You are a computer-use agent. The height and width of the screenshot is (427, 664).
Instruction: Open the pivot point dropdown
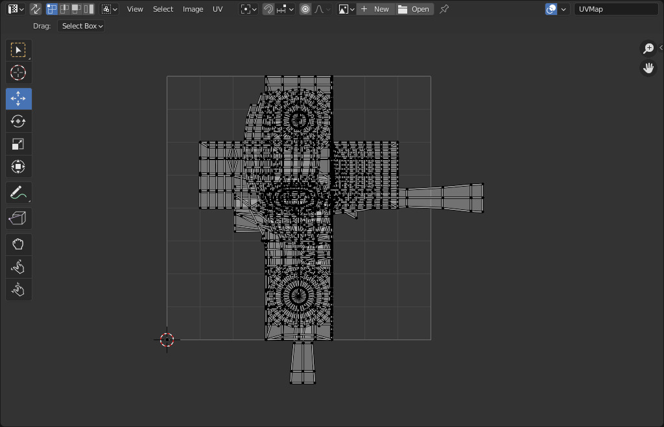248,9
